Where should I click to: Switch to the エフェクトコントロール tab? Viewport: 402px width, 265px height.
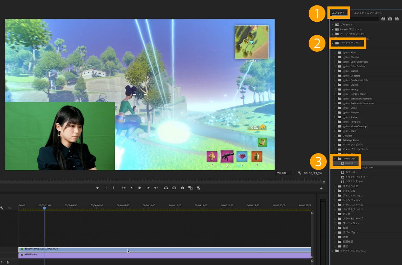click(368, 13)
